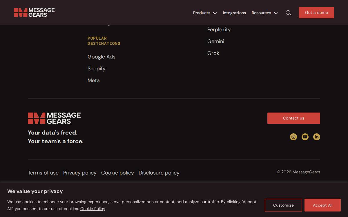Open Terms of use footer link
The height and width of the screenshot is (217, 348).
click(x=43, y=173)
